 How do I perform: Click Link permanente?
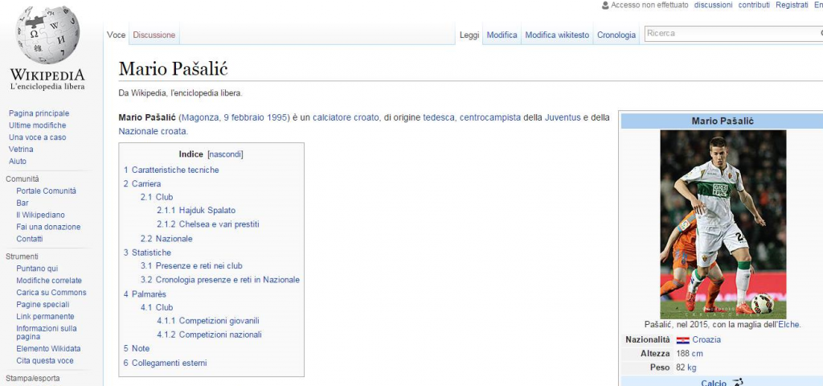(x=45, y=317)
